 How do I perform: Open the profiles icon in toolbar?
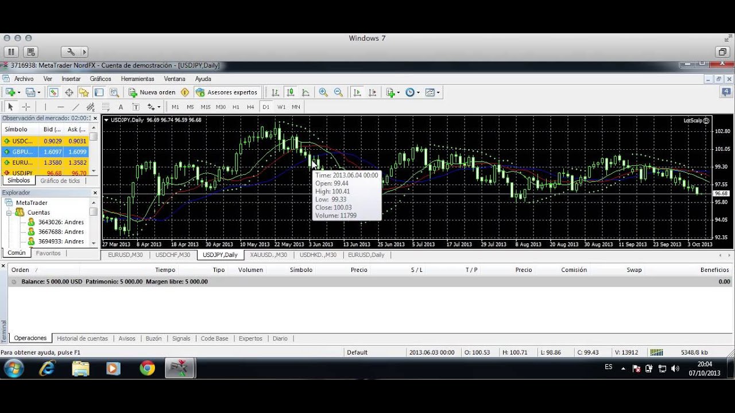click(30, 92)
